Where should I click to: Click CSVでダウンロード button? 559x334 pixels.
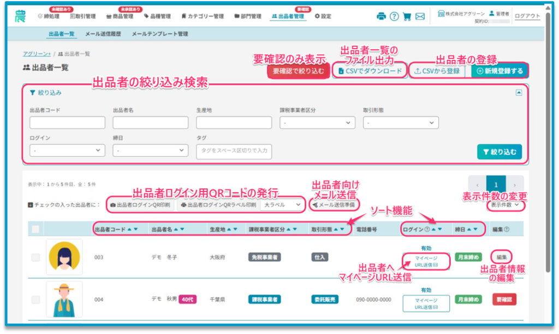[370, 71]
